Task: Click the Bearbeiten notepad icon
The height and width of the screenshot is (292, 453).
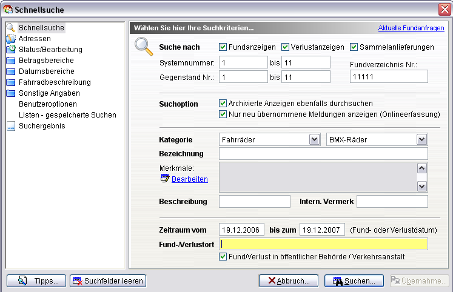Action: (165, 179)
